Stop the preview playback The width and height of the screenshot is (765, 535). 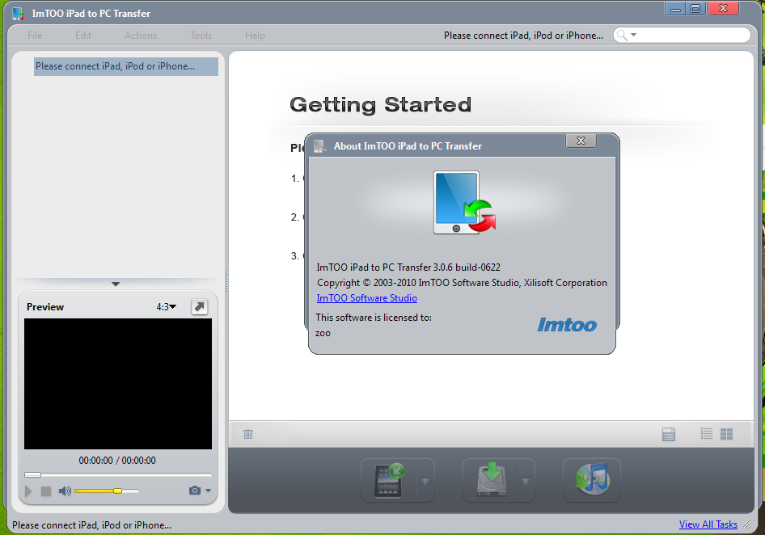[x=46, y=491]
